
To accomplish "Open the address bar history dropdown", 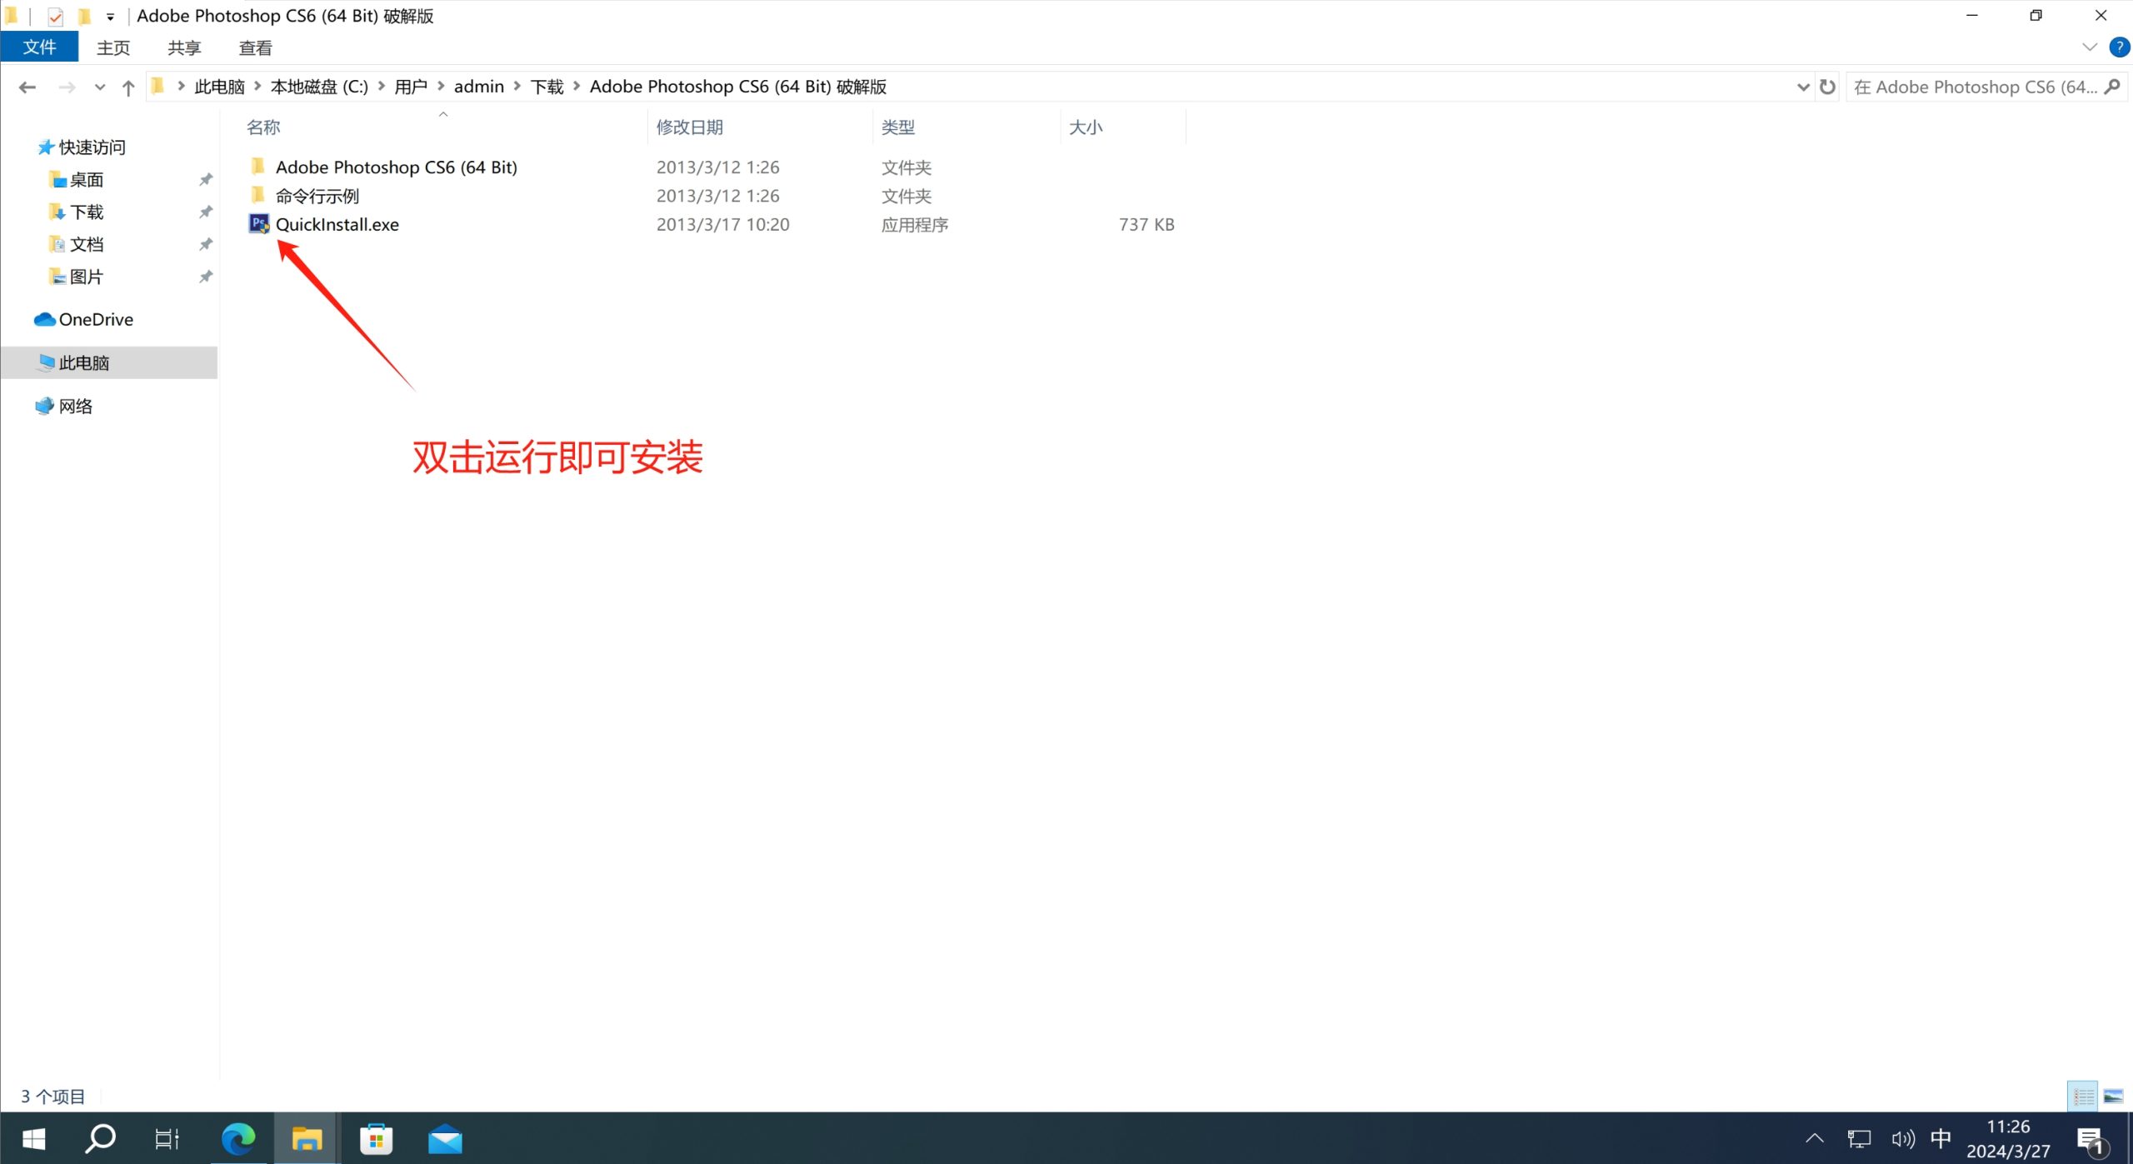I will click(x=1802, y=87).
